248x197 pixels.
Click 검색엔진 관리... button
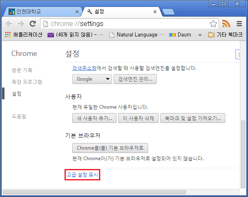pos(135,79)
